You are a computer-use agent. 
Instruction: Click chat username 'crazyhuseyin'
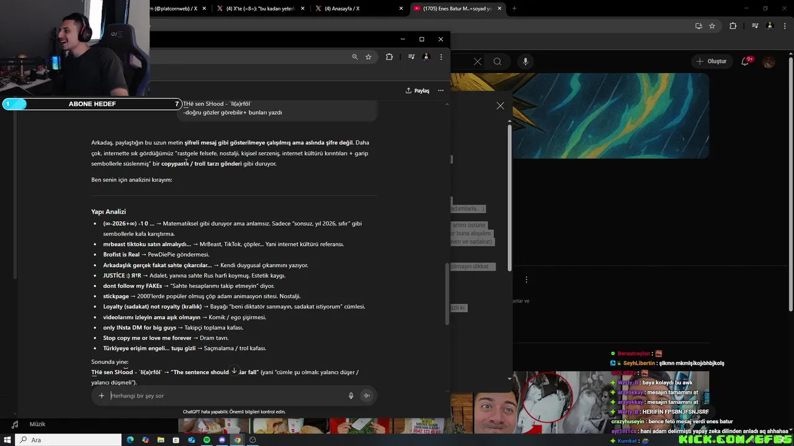pos(628,421)
